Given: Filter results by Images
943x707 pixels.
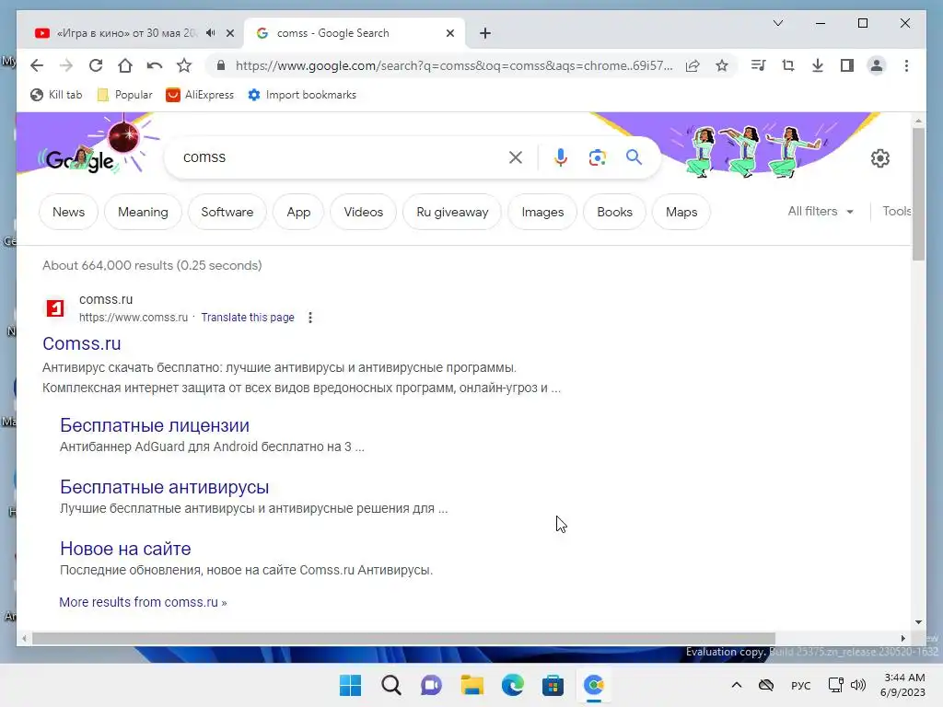Looking at the screenshot, I should (542, 213).
